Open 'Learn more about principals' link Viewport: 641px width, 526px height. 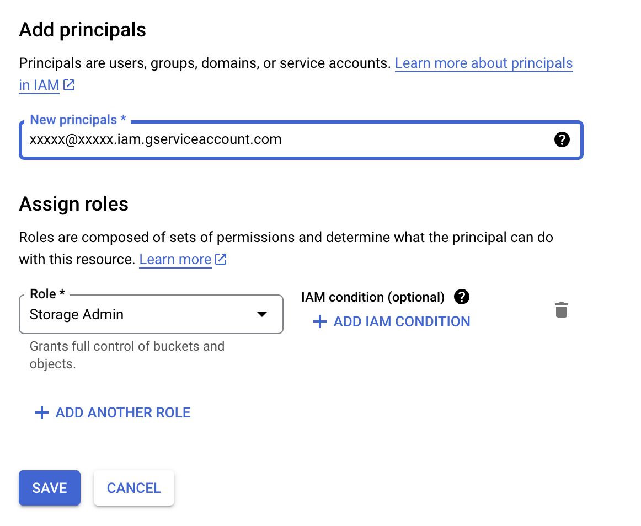coord(483,63)
